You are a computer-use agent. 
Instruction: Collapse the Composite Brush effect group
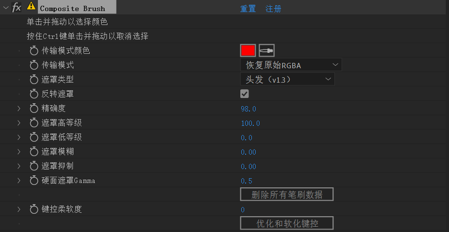click(x=6, y=8)
